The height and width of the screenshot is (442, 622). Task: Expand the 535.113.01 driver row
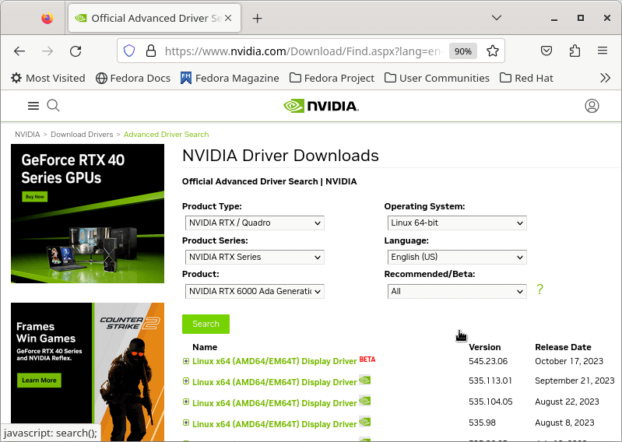(185, 381)
